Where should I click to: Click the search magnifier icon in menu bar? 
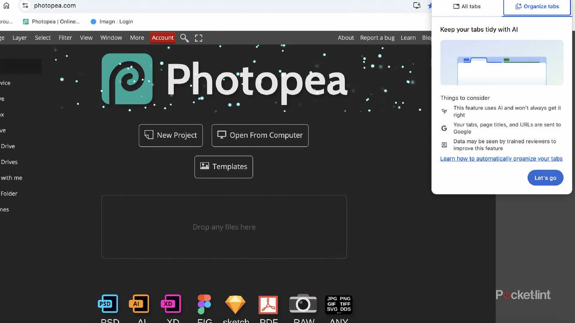coord(184,38)
